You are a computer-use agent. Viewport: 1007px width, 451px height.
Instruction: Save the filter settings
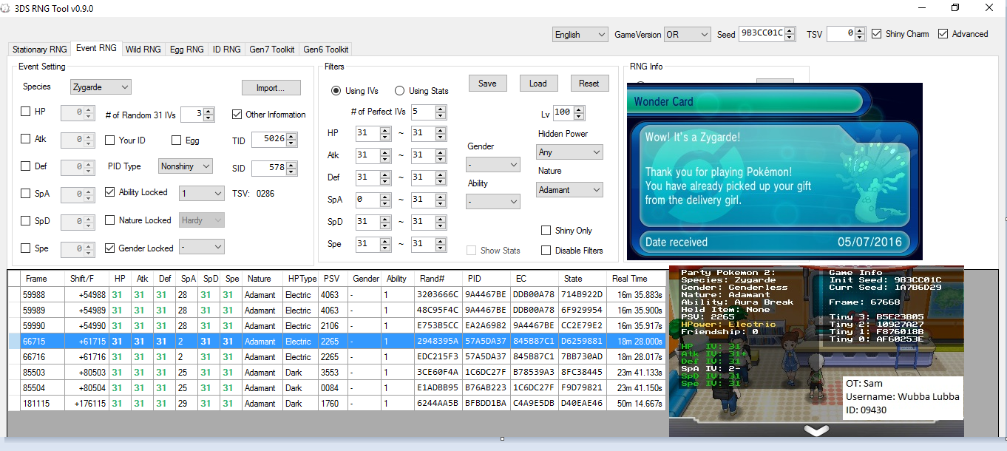pyautogui.click(x=487, y=84)
